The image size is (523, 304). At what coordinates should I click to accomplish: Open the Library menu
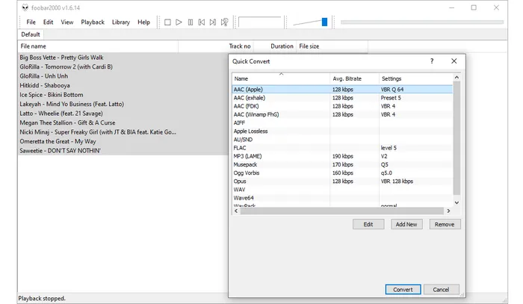(x=121, y=22)
